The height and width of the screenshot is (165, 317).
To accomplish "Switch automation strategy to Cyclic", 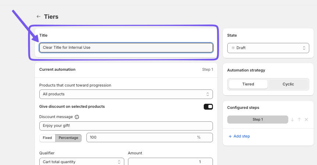I will click(x=288, y=84).
